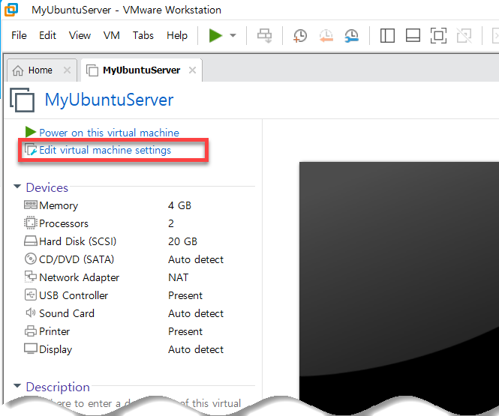Click the Processors device icon

(x=31, y=223)
